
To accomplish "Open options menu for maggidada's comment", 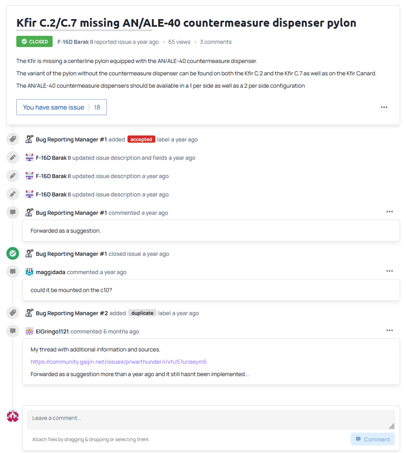I will coord(390,271).
